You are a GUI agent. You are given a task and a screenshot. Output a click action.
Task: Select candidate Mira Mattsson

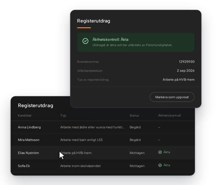coord(29,140)
